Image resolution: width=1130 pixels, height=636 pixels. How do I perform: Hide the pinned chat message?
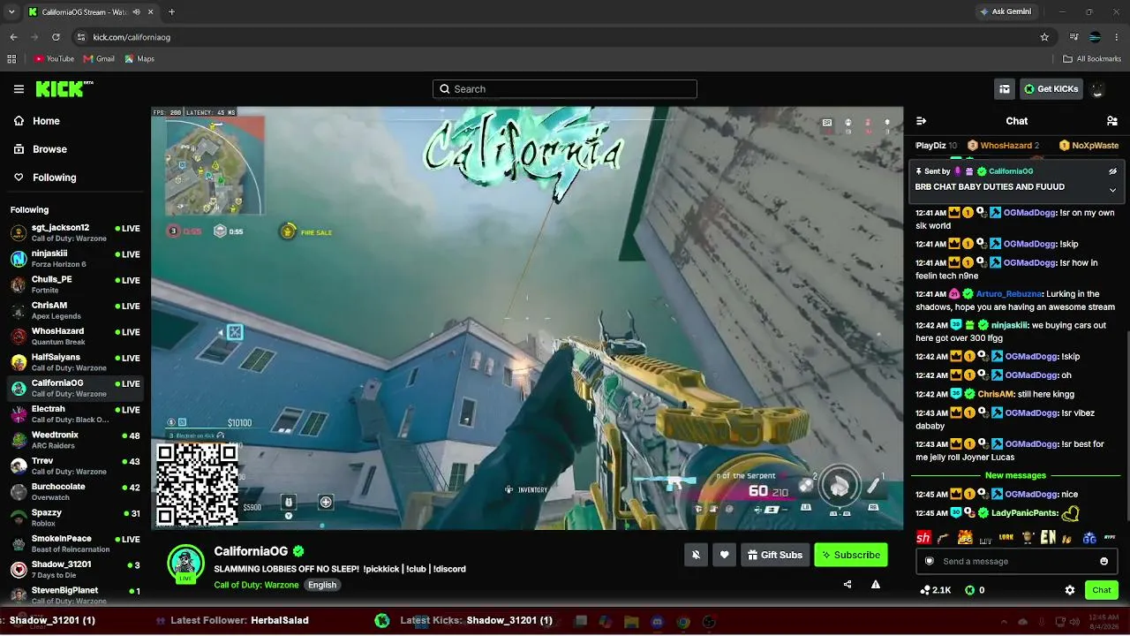coord(1112,171)
